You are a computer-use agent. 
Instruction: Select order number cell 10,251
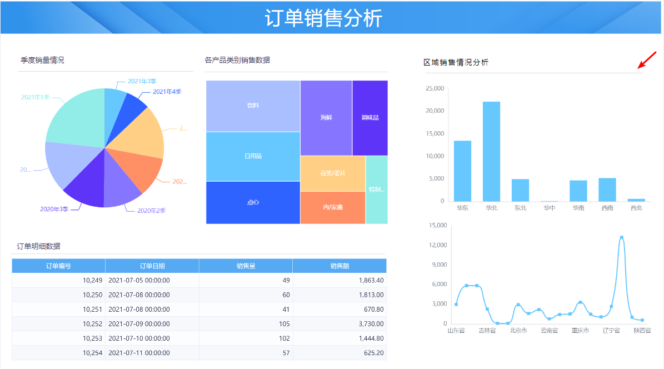[x=58, y=310]
